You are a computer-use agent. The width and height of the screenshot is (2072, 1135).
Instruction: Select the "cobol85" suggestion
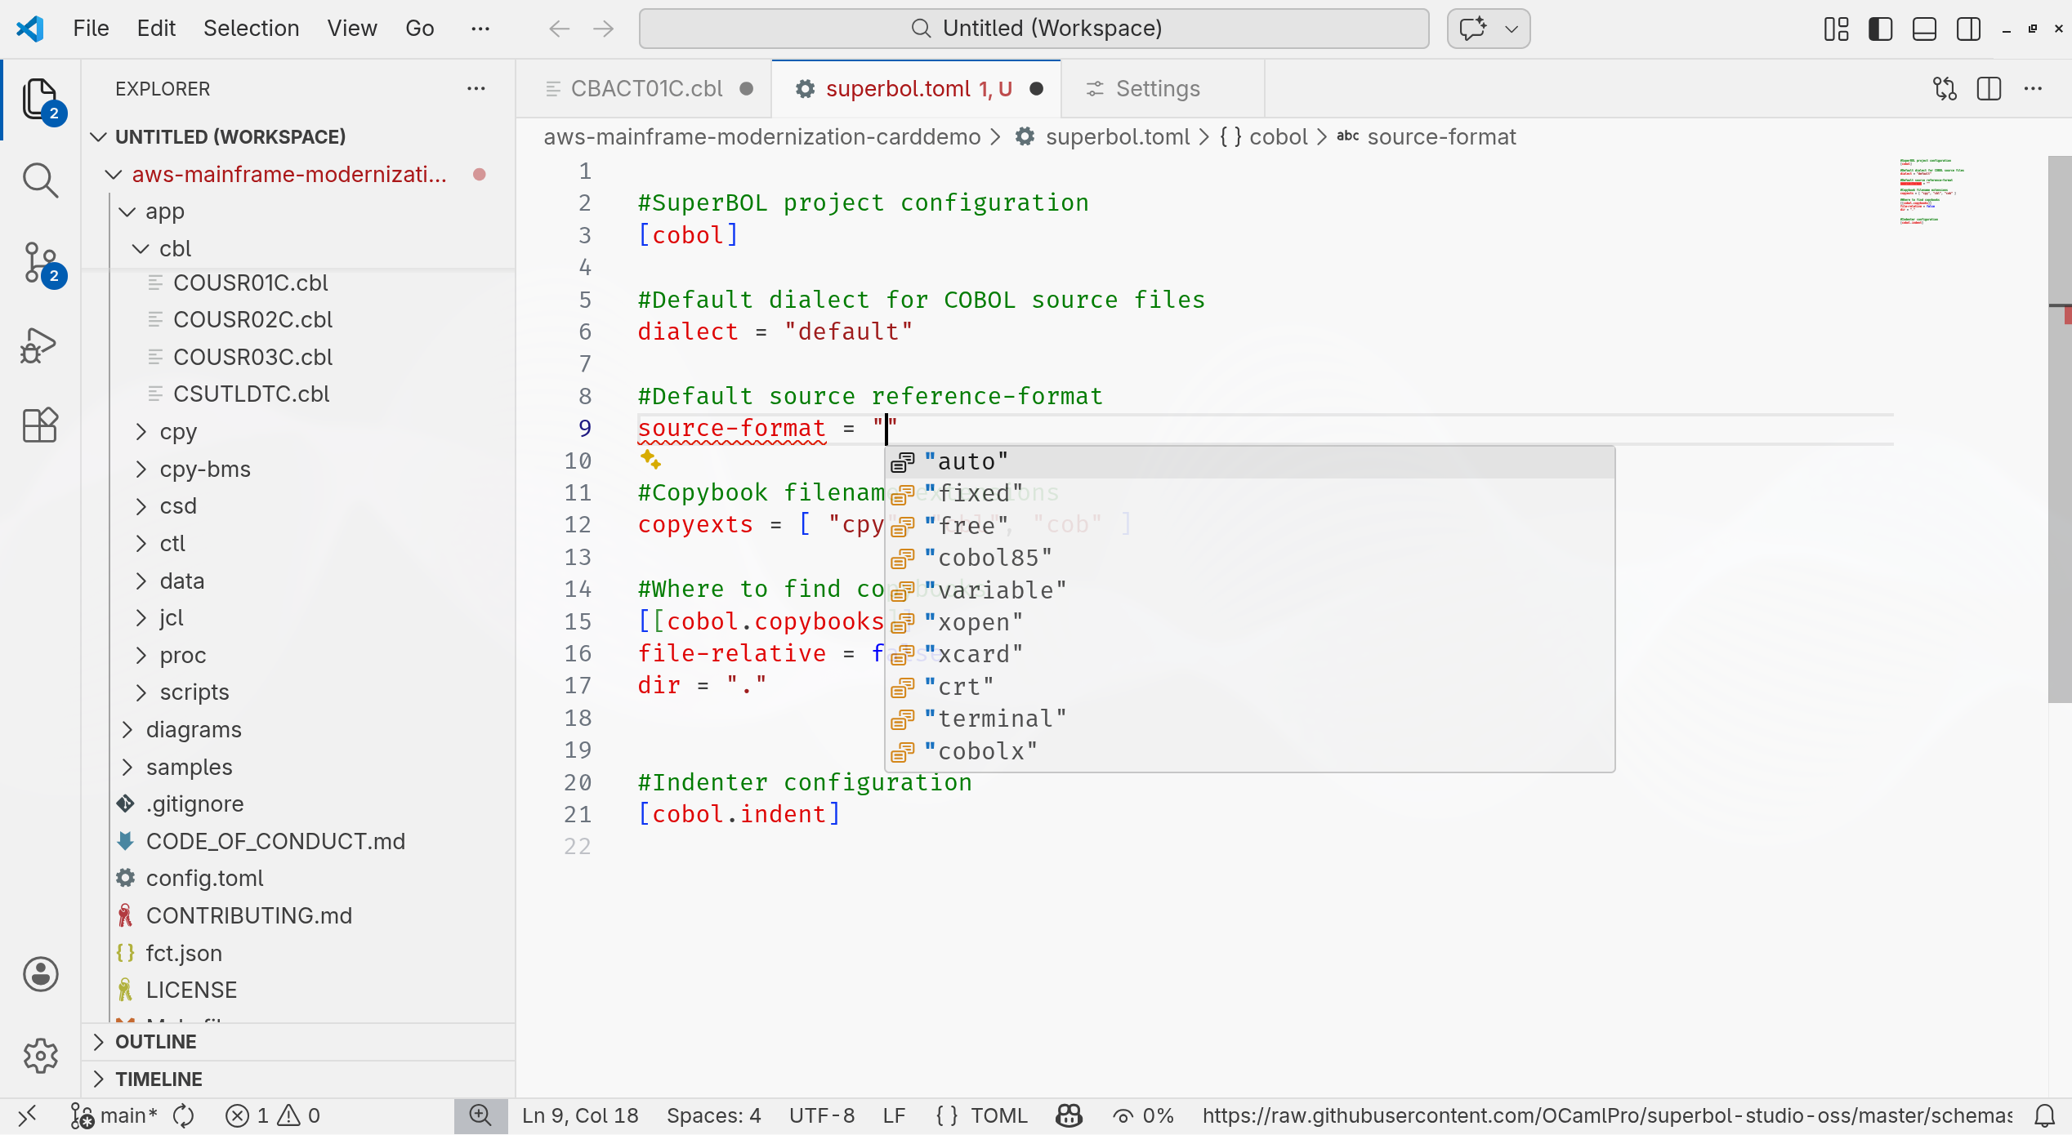1250,558
